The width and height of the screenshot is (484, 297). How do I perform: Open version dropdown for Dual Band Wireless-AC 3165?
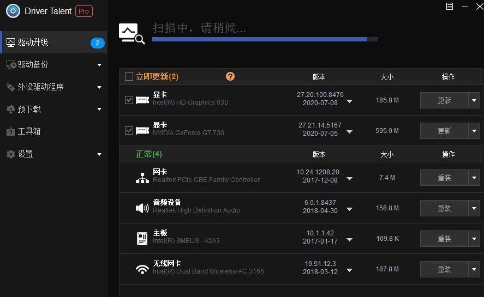point(349,270)
